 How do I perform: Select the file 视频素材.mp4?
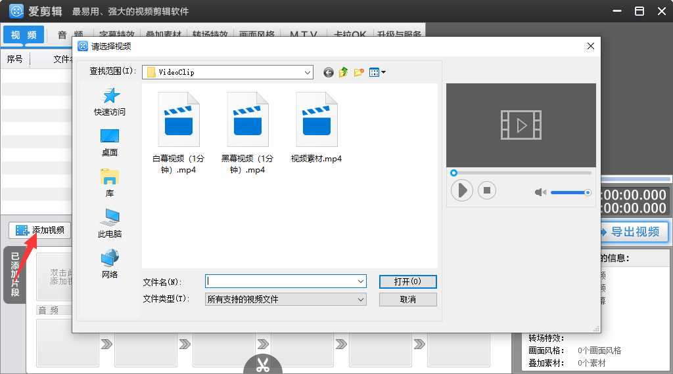pyautogui.click(x=316, y=128)
